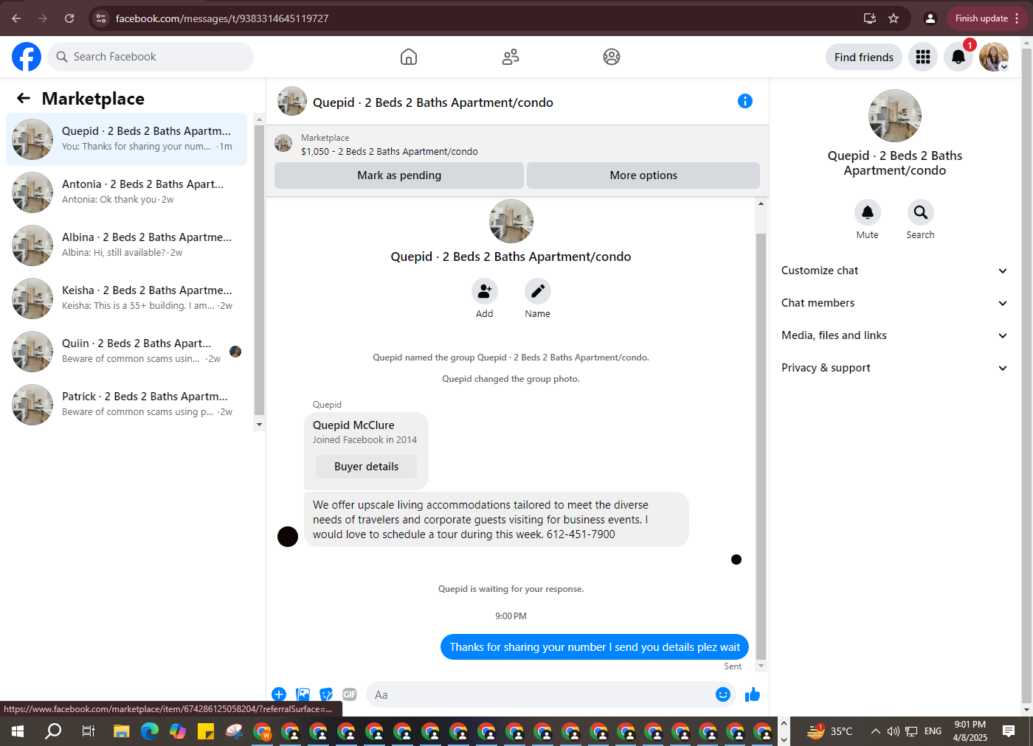Open the Task View taskbar icon
Viewport: 1033px width, 746px height.
pyautogui.click(x=88, y=731)
